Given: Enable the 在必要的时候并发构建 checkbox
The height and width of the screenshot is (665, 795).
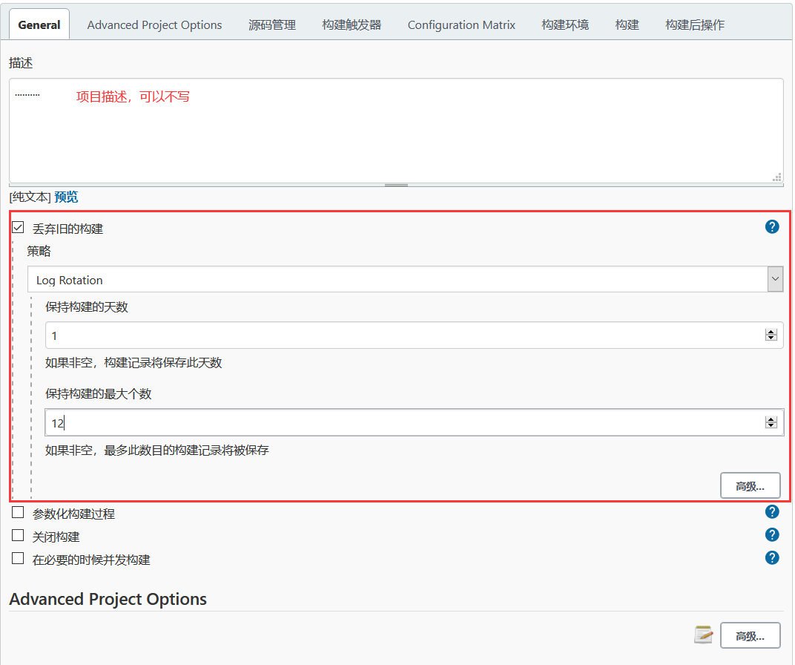Looking at the screenshot, I should click(x=18, y=558).
